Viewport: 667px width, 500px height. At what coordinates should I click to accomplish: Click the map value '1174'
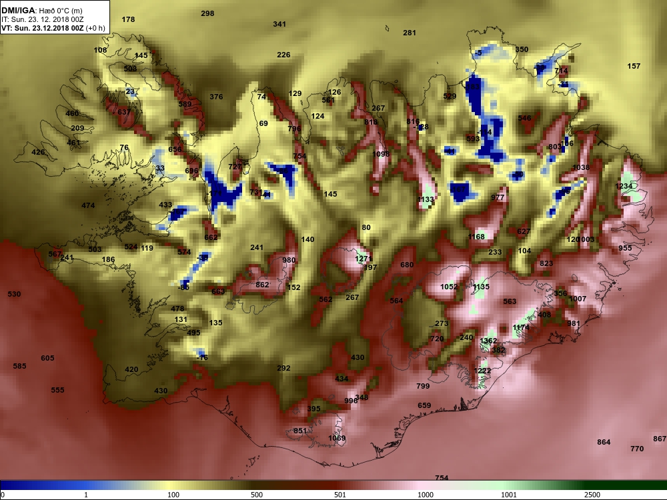click(521, 327)
